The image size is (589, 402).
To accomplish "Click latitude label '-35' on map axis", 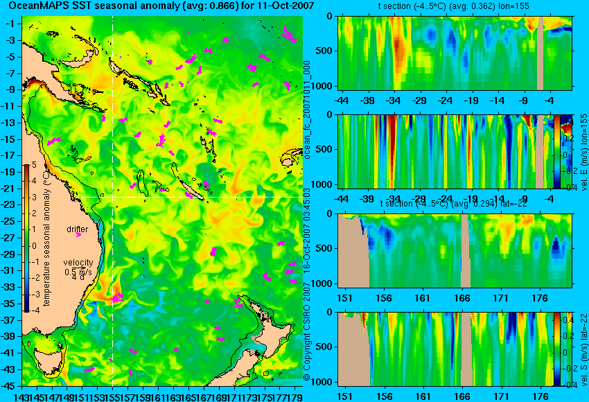I will click(x=8, y=304).
